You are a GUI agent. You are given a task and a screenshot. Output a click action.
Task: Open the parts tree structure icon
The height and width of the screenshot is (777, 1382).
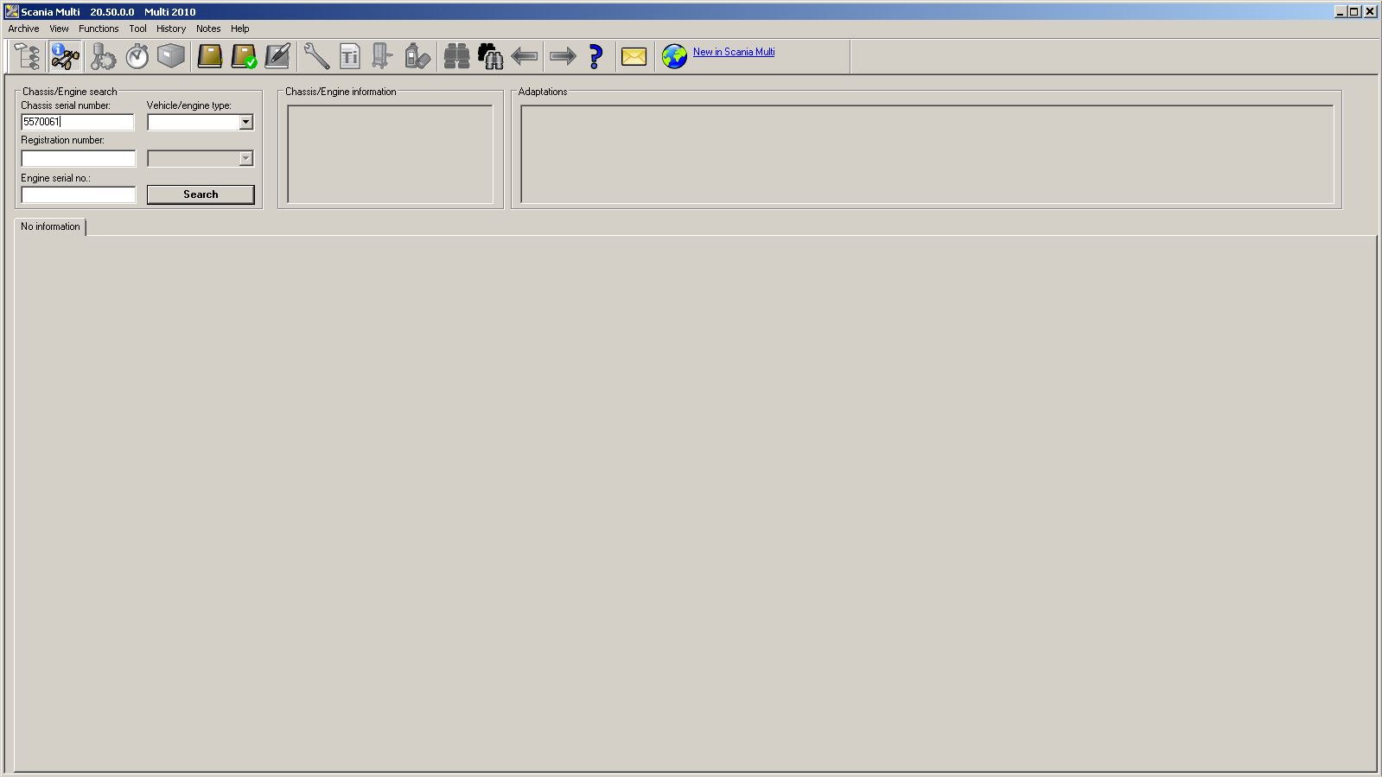(28, 56)
